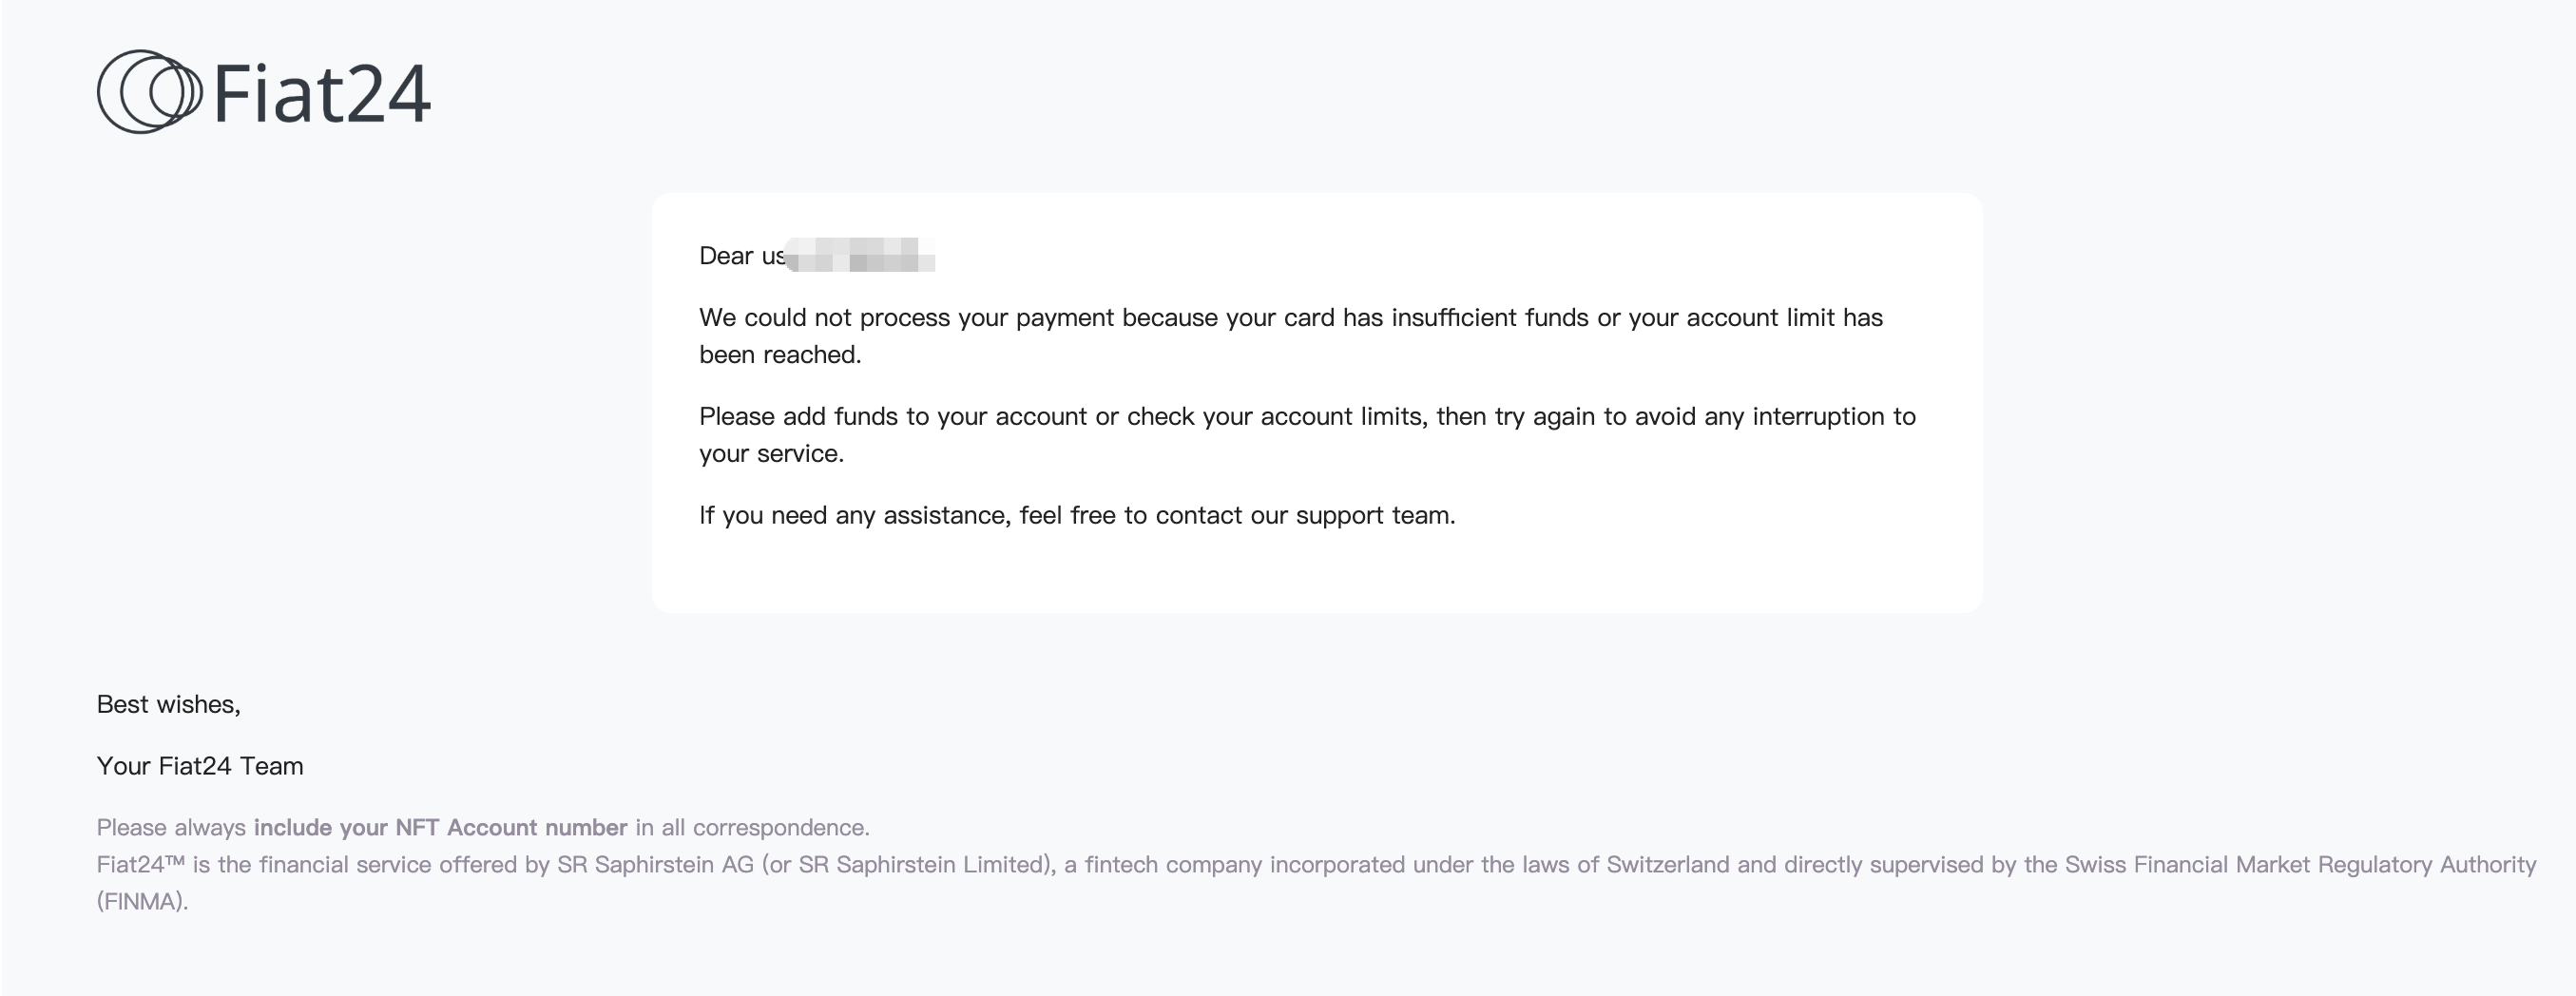This screenshot has width=2576, height=996.
Task: Click the 'Please add funds to your account' paragraph
Action: [x=1307, y=435]
